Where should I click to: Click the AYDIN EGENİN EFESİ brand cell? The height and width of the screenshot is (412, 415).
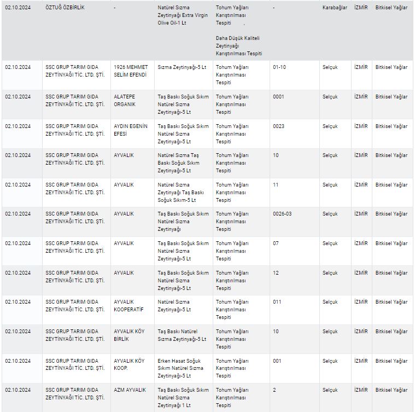pyautogui.click(x=131, y=130)
